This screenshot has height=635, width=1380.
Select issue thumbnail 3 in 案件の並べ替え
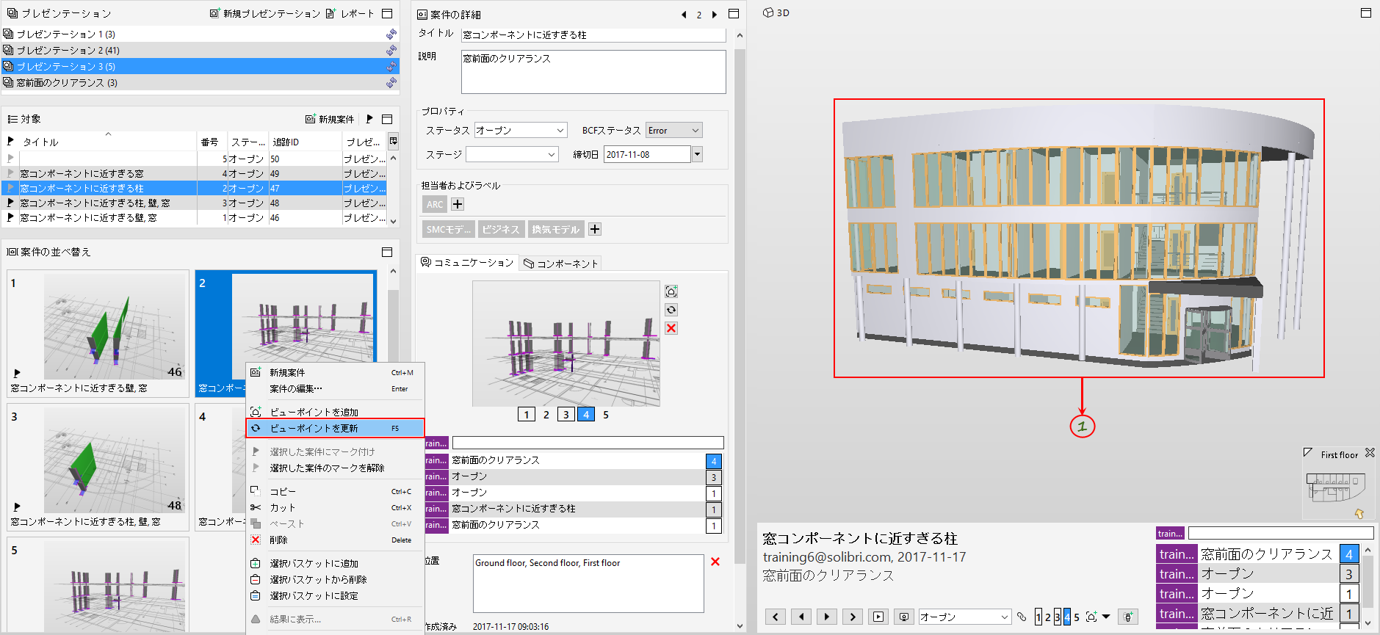pos(98,467)
